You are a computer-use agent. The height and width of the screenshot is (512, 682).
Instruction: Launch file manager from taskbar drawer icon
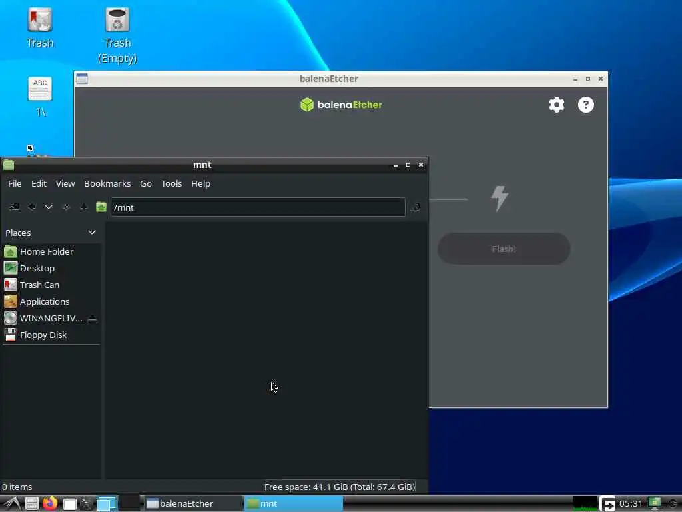31,504
